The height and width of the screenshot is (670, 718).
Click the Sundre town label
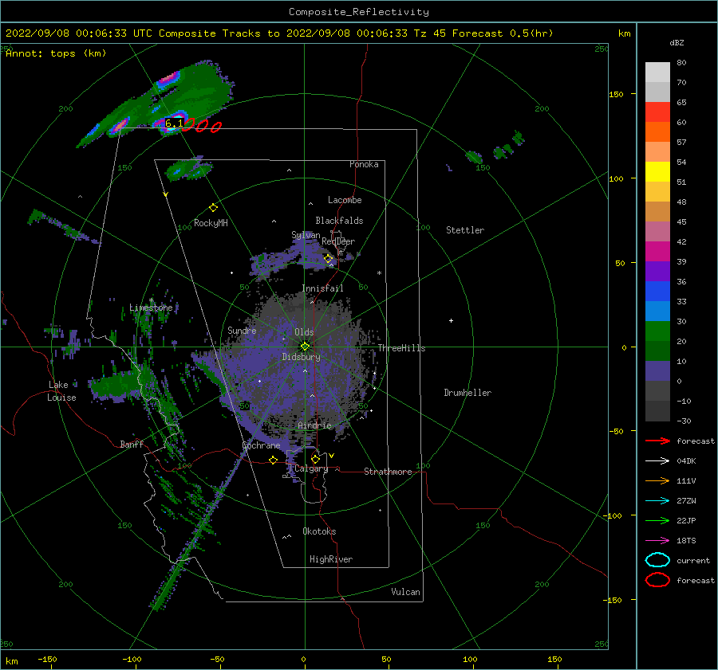coord(242,331)
